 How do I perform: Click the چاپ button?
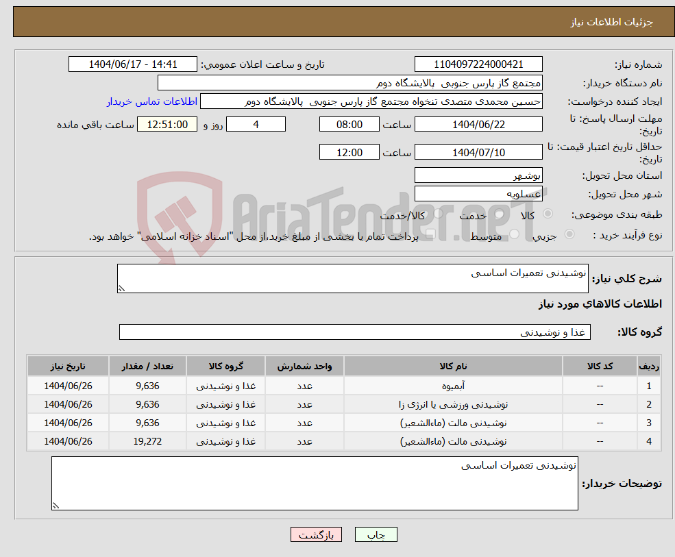(x=376, y=534)
